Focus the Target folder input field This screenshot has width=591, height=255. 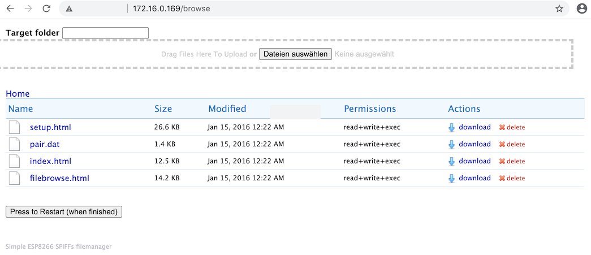[106, 33]
